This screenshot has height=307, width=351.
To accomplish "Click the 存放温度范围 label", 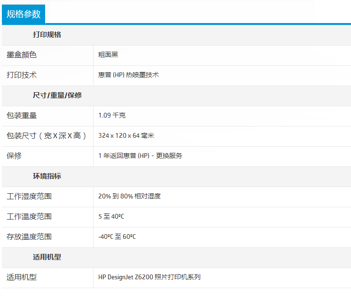I will [x=29, y=236].
